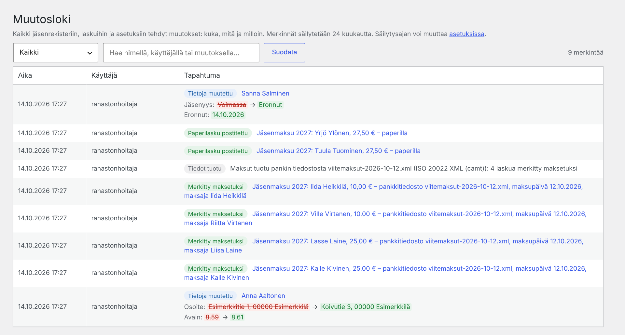This screenshot has width=625, height=335.
Task: Click Merkitty maksetuksi badge for Lasse Laine
Action: [216, 241]
